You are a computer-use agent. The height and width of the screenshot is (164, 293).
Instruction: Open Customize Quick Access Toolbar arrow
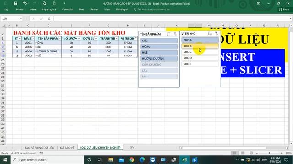[64, 3]
